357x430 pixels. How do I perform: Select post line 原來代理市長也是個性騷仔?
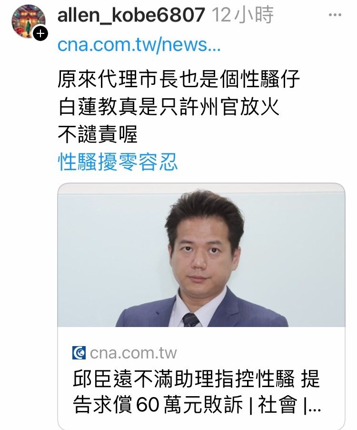click(x=178, y=79)
